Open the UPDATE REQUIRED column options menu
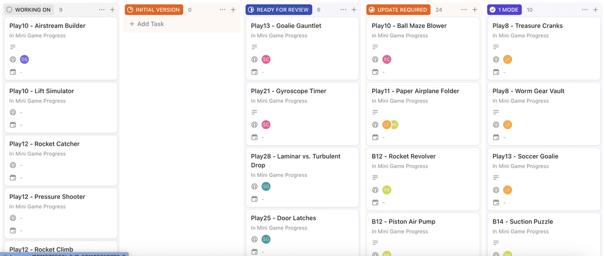The width and height of the screenshot is (604, 256). 465,9
